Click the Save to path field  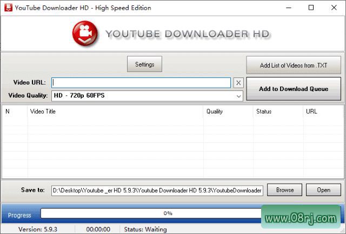click(x=157, y=190)
